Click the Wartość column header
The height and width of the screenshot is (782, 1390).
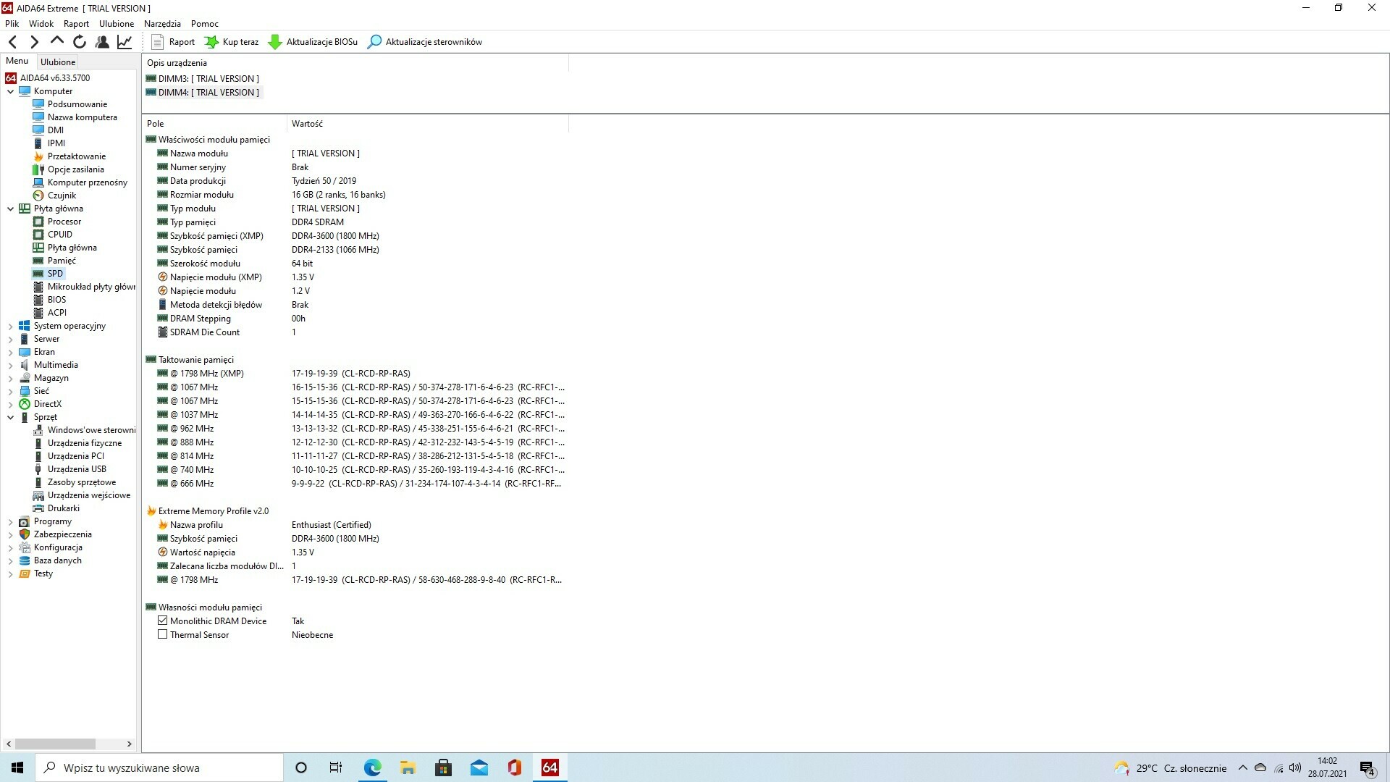pyautogui.click(x=427, y=124)
